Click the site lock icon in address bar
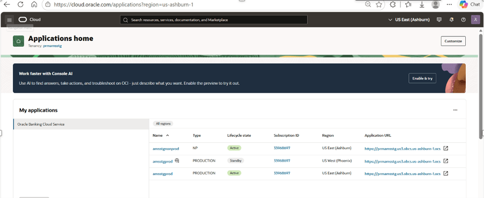The width and height of the screenshot is (484, 198). (48, 4)
